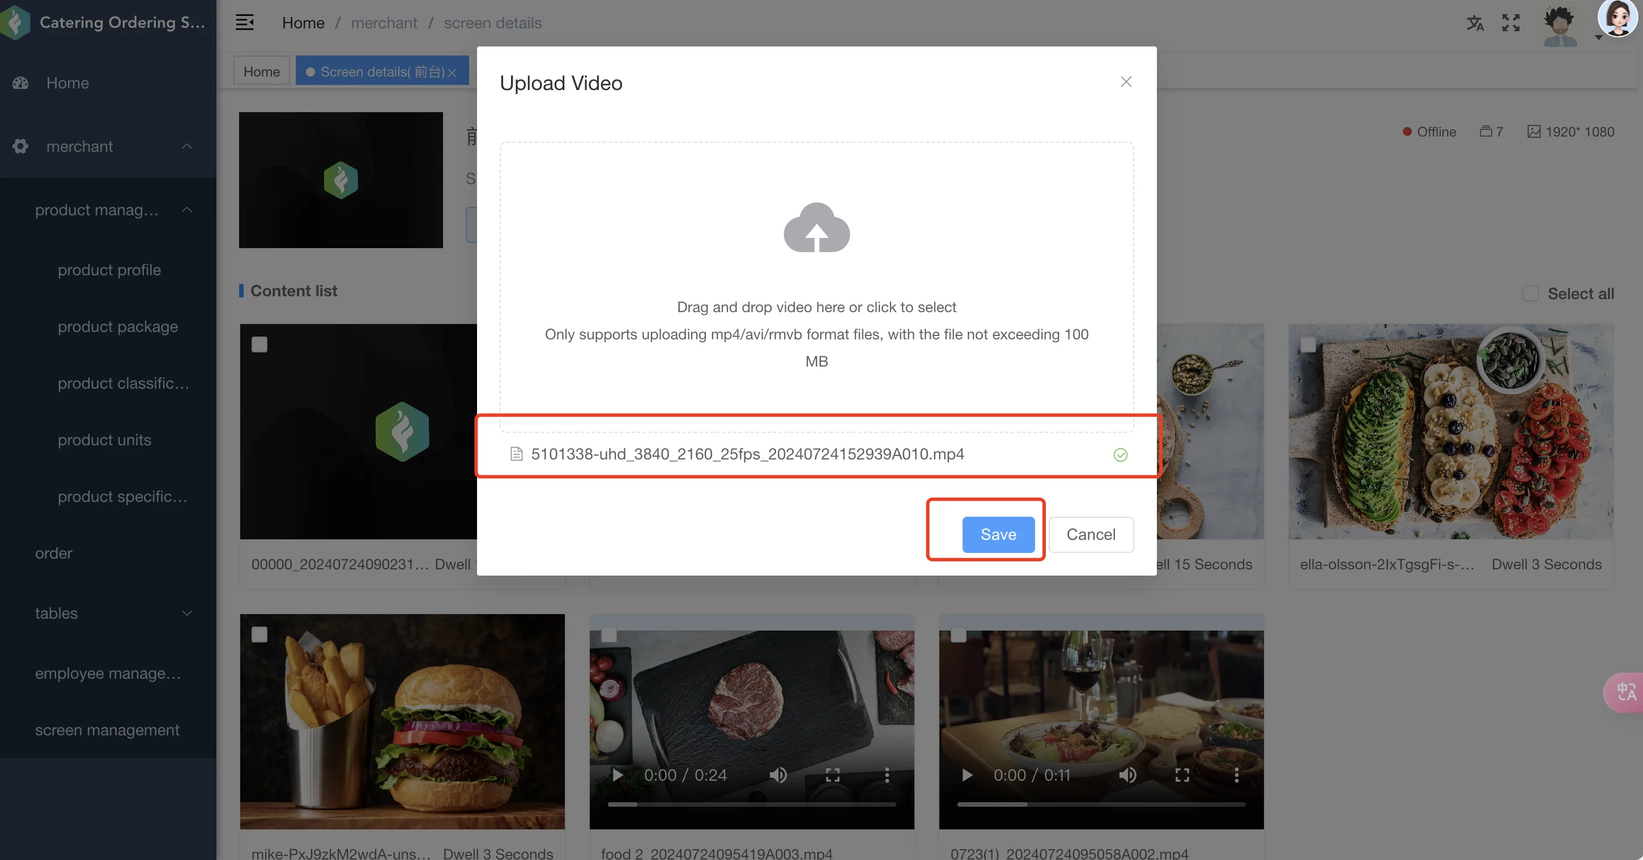Seek on the food 2 video progress bar
The width and height of the screenshot is (1643, 860).
click(x=751, y=804)
